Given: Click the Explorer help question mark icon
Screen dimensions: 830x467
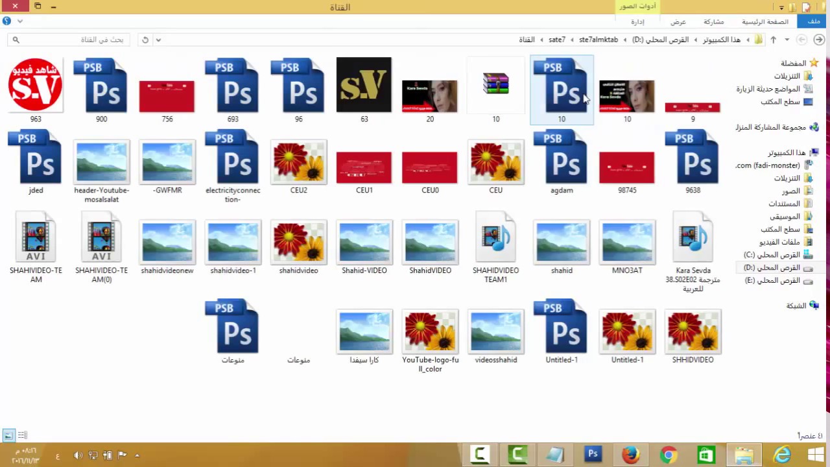Looking at the screenshot, I should coord(7,21).
